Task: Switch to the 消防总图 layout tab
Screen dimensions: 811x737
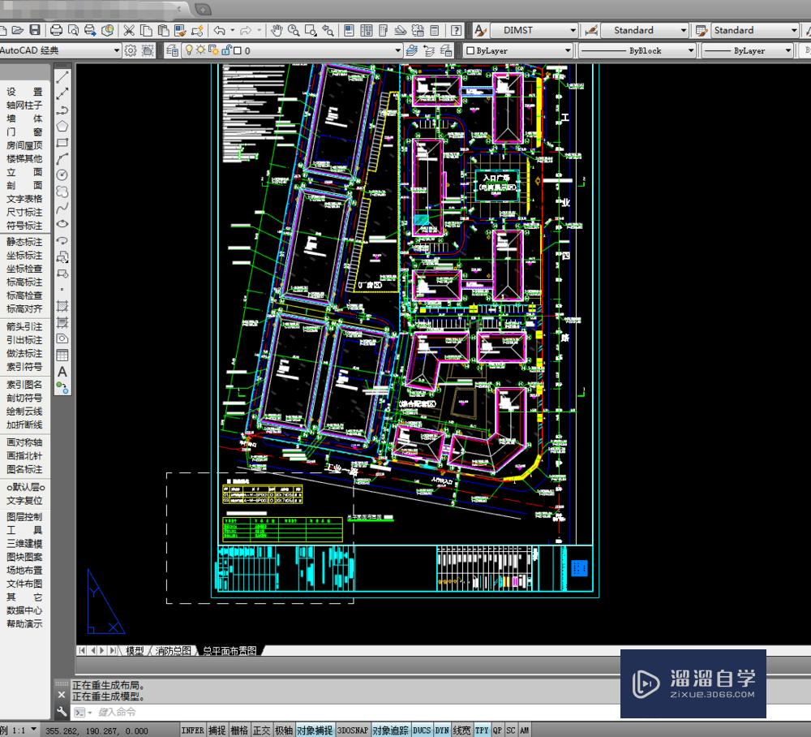Action: 172,650
